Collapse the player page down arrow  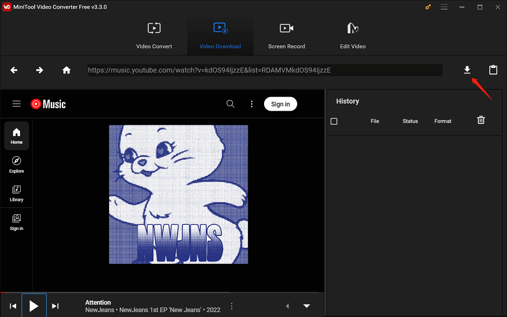point(306,306)
